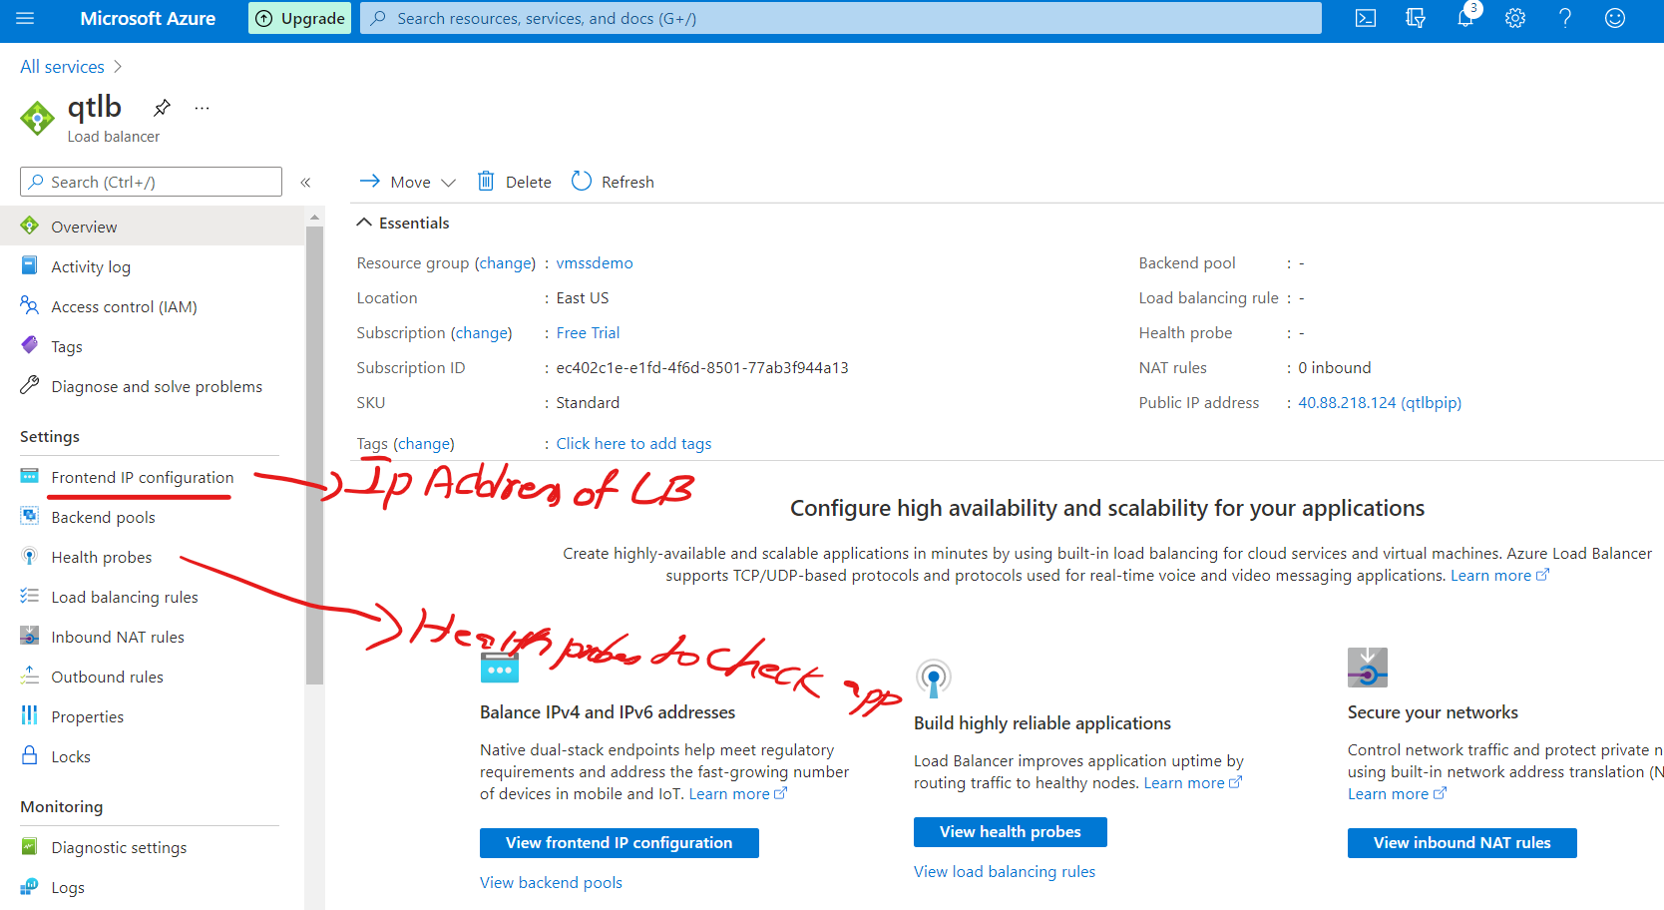Click the Upgrade button
This screenshot has width=1664, height=910.
299,18
